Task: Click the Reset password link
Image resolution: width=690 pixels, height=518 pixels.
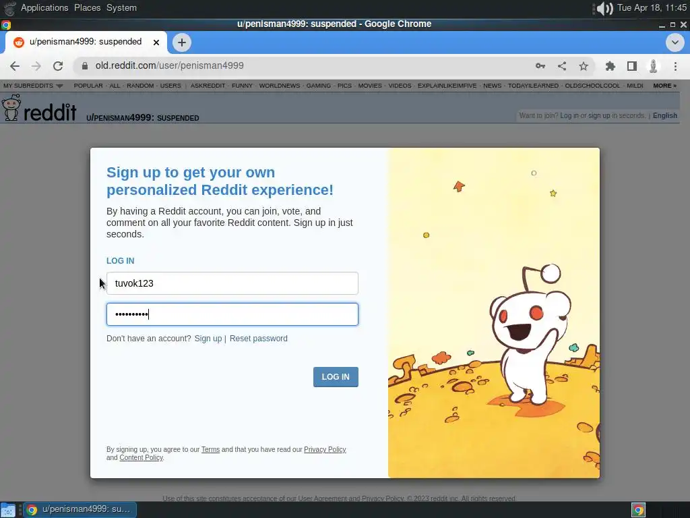Action: coord(258,339)
